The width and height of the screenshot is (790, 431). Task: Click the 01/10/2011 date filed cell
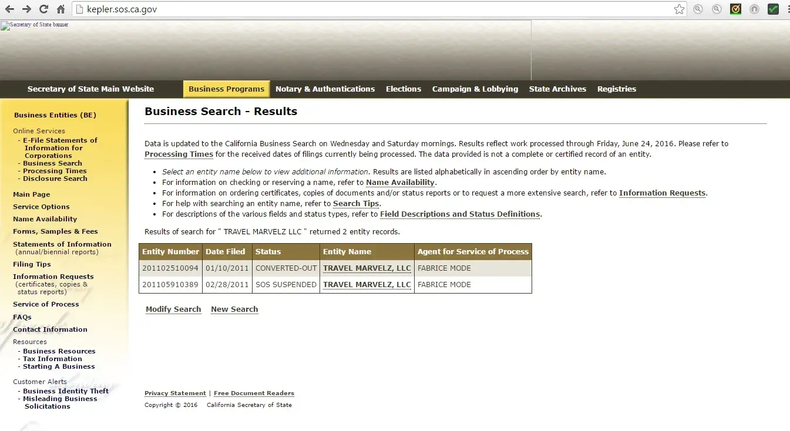coord(227,268)
